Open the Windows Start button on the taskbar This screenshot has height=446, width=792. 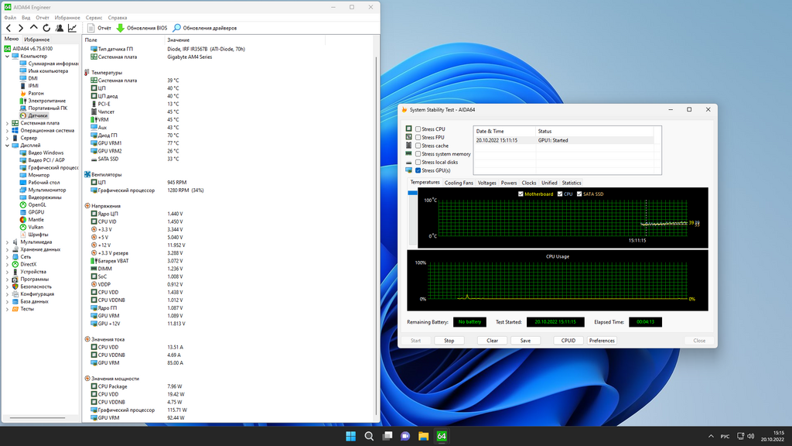(350, 436)
